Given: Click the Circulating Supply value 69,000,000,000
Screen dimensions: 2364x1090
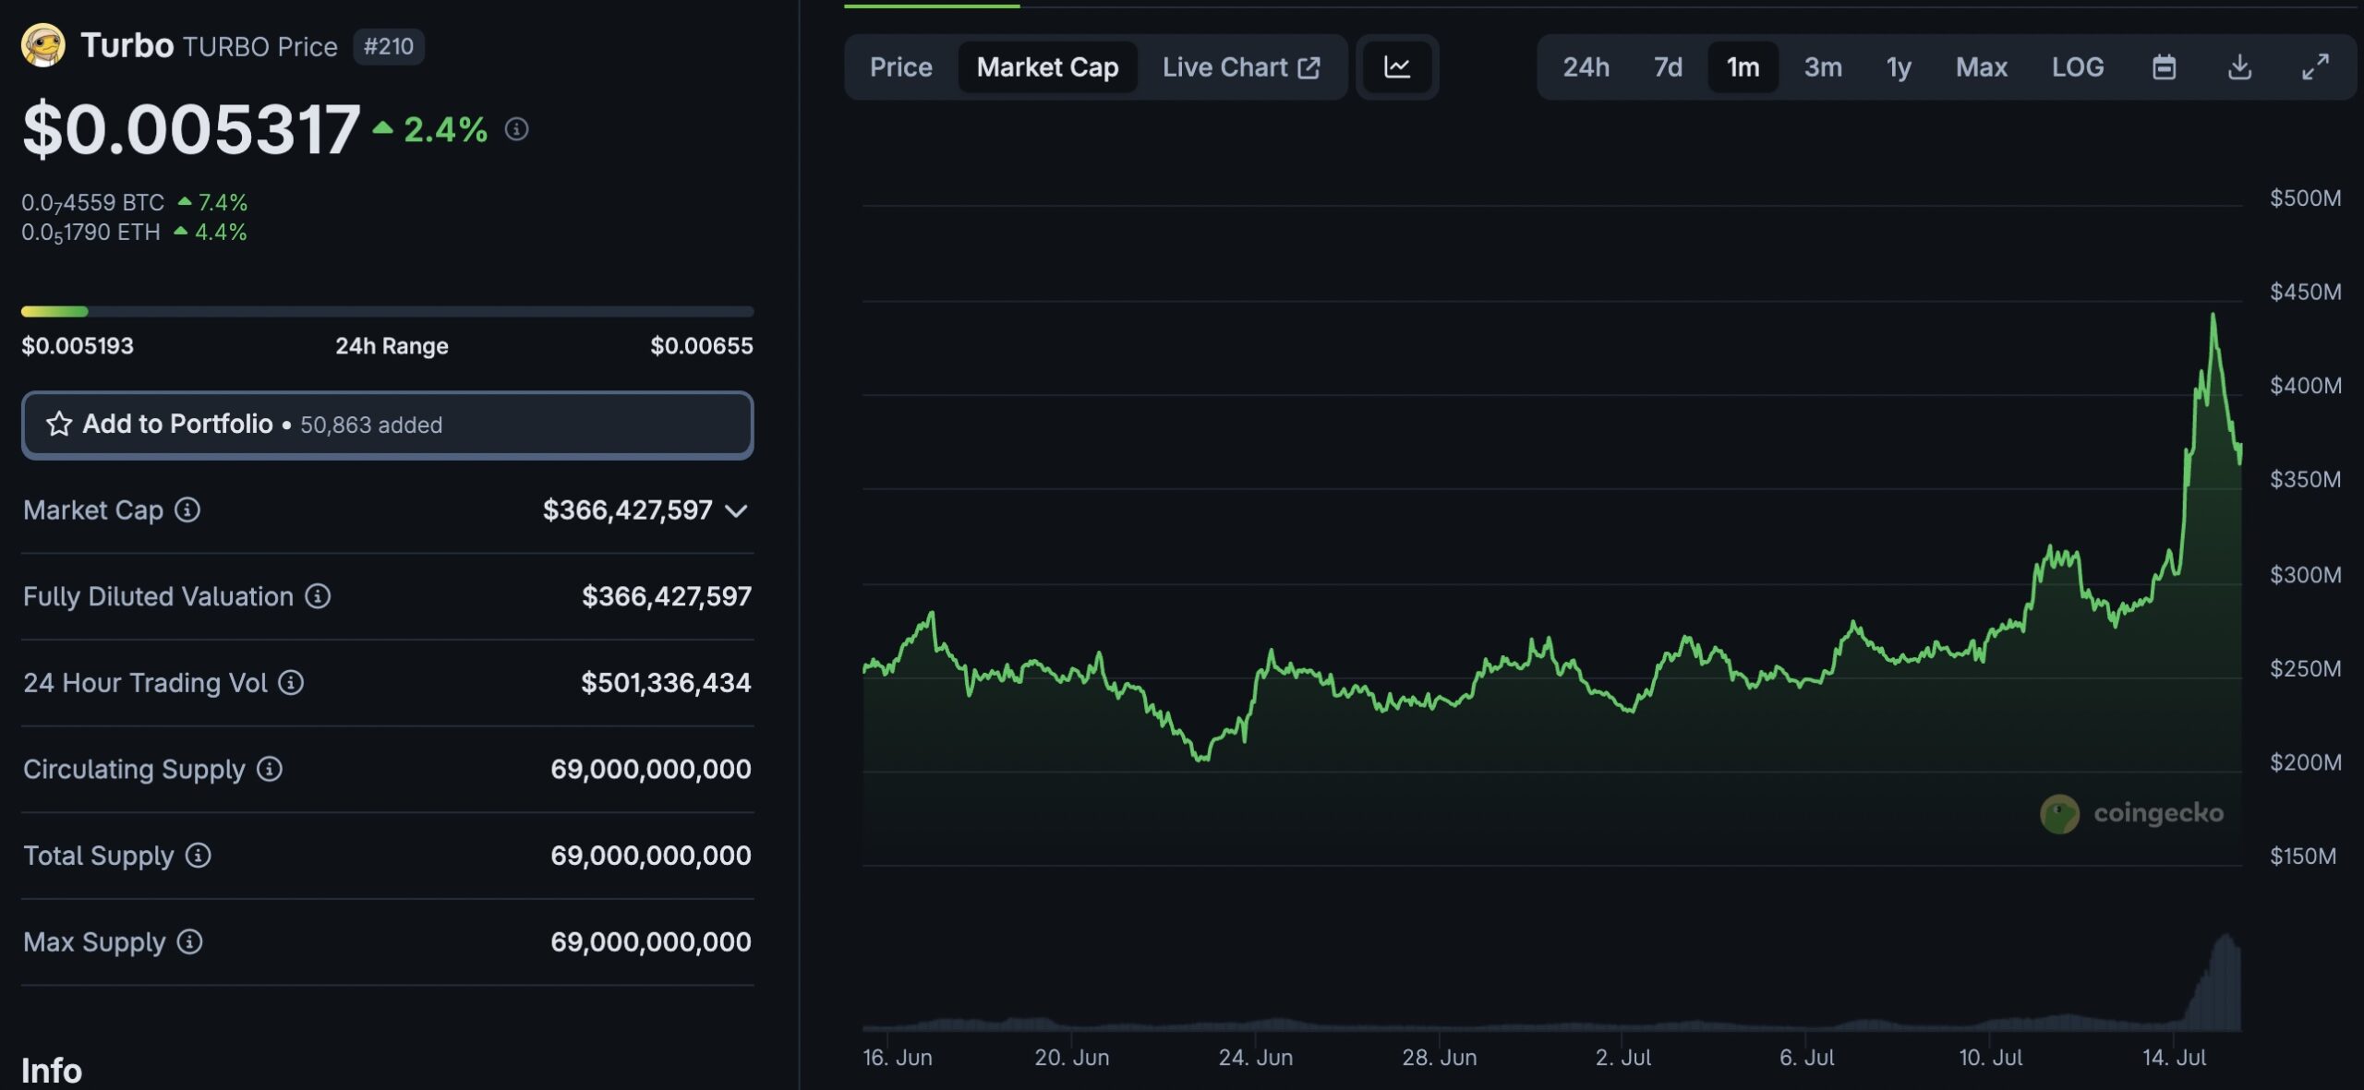Looking at the screenshot, I should point(651,769).
